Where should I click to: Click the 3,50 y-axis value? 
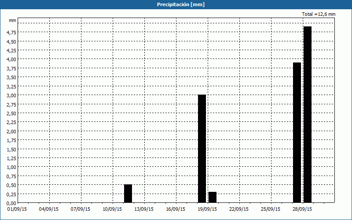coord(11,77)
